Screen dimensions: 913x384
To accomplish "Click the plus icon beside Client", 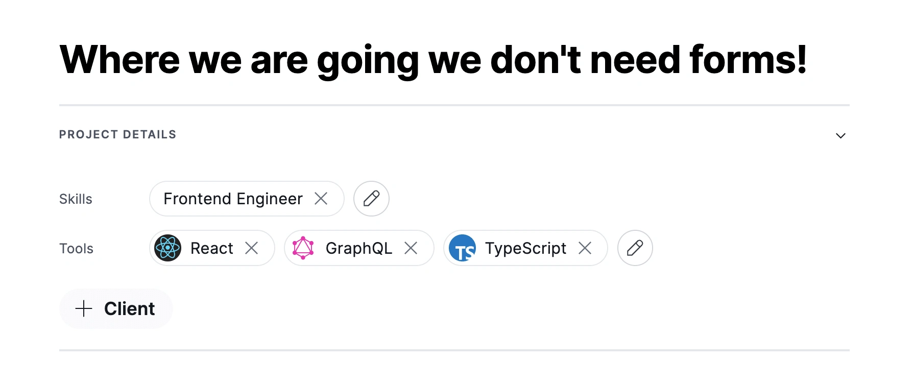I will [x=84, y=308].
